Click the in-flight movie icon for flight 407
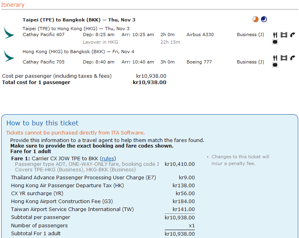The height and width of the screenshot is (238, 299). [284, 35]
